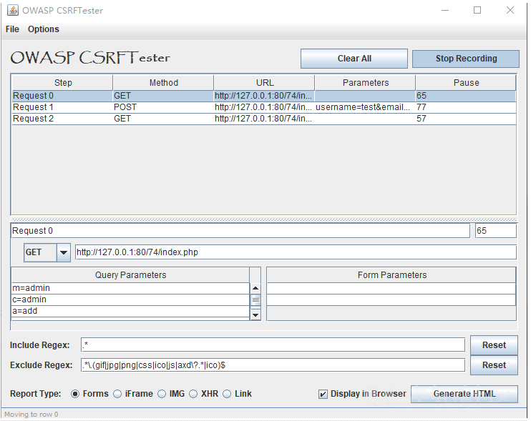Click Stop Recording button

pyautogui.click(x=466, y=59)
